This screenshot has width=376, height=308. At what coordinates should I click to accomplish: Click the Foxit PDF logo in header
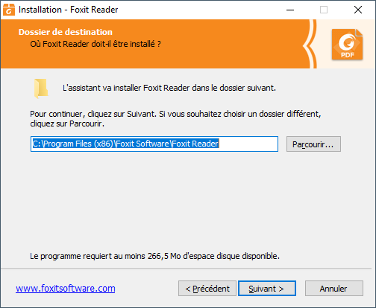pyautogui.click(x=347, y=45)
